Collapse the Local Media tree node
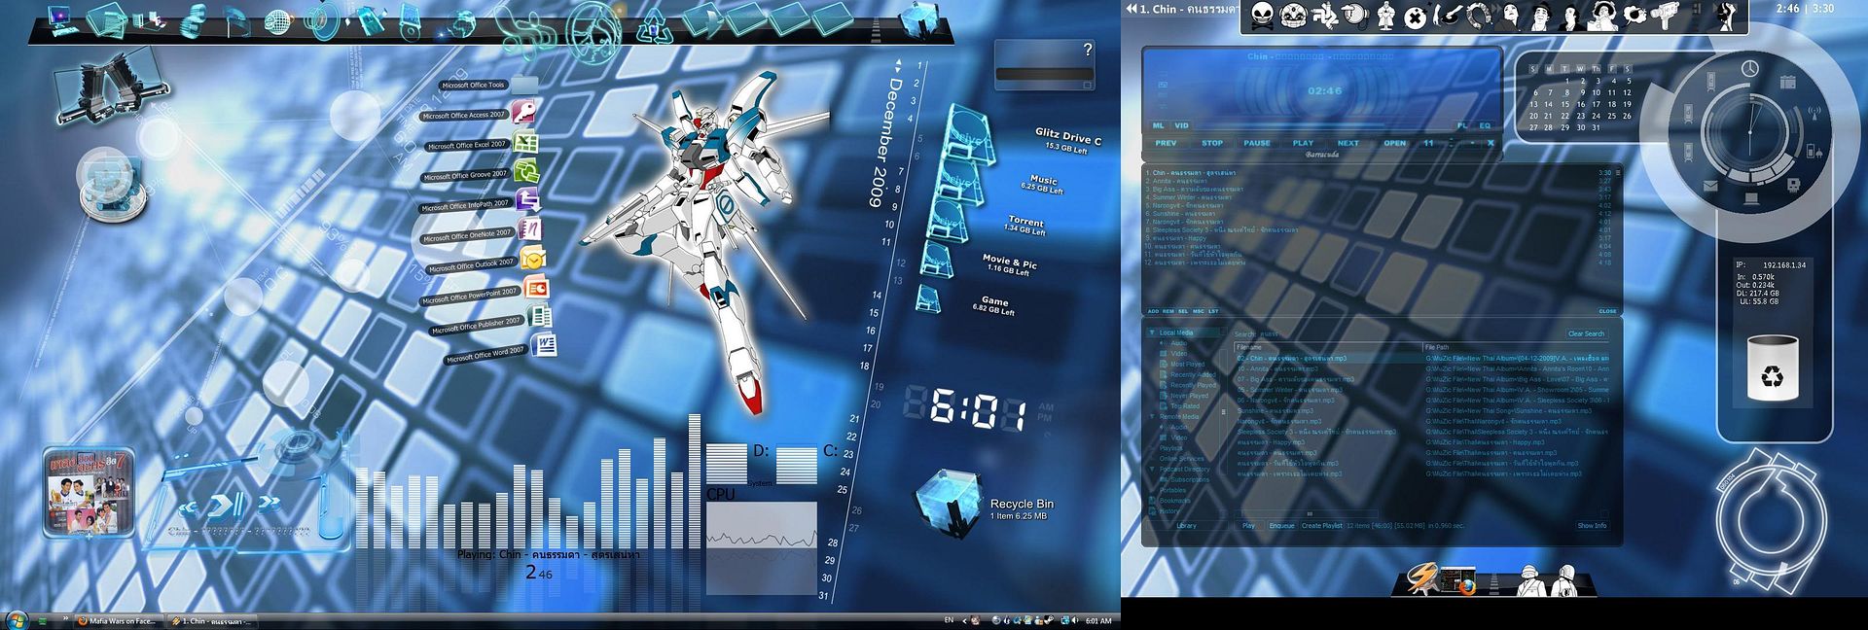 point(1152,332)
